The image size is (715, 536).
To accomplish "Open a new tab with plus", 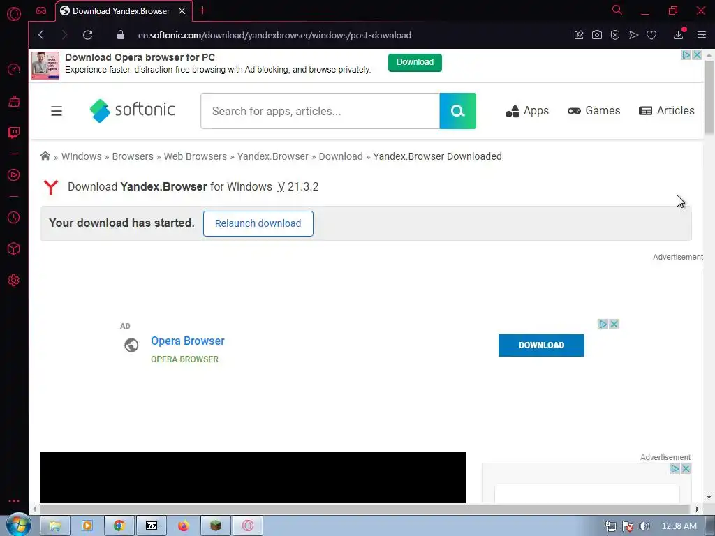I will click(x=203, y=10).
